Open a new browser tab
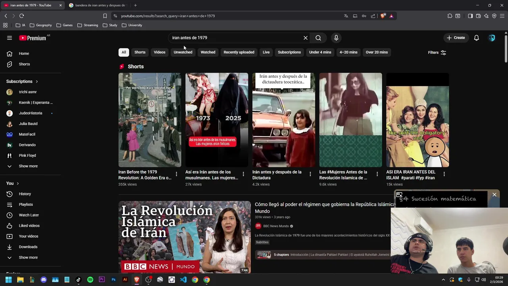The height and width of the screenshot is (286, 508). click(x=135, y=5)
